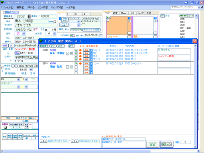This screenshot has height=153, width=204.
Task: Click the main window horizontal scrollbar
Action: [77, 151]
